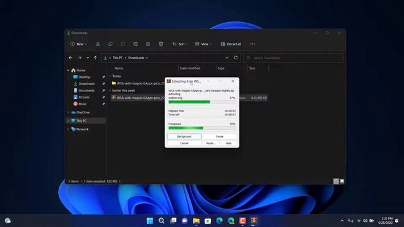Image resolution: width=404 pixels, height=227 pixels.
Task: Select Home in the navigation pane
Action: pos(81,70)
